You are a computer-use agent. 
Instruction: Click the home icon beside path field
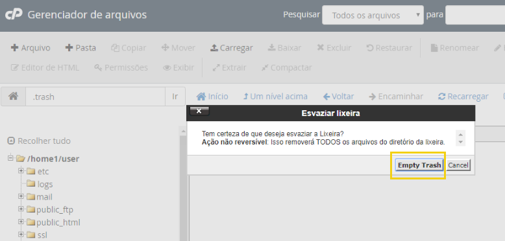pyautogui.click(x=13, y=97)
